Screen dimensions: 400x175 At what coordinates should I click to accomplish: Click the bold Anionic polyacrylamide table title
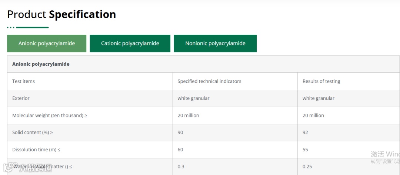pyautogui.click(x=41, y=64)
